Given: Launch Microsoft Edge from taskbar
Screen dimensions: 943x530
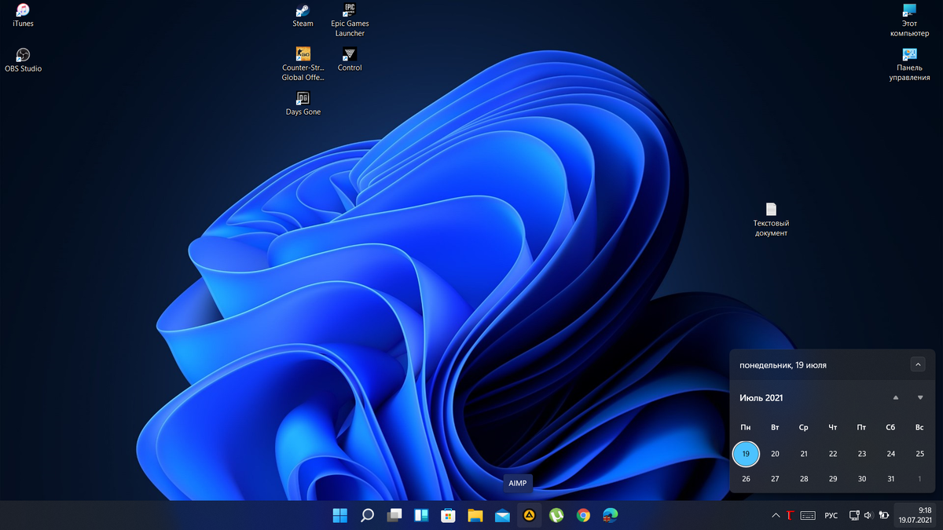Looking at the screenshot, I should click(611, 516).
